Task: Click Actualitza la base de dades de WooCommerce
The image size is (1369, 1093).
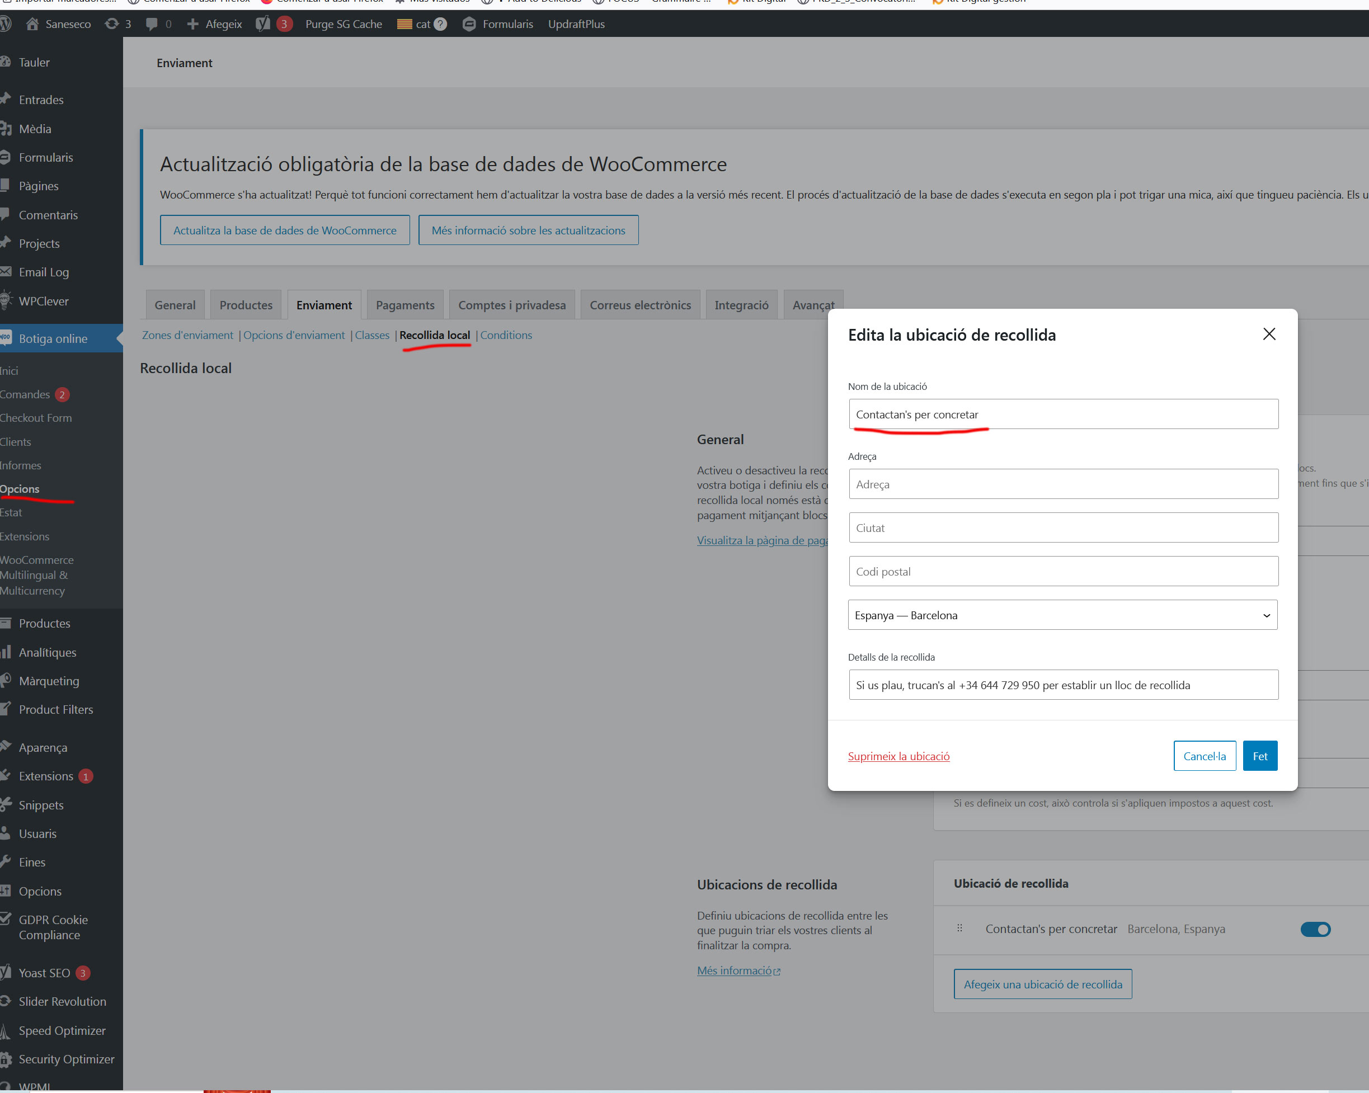Action: click(284, 230)
